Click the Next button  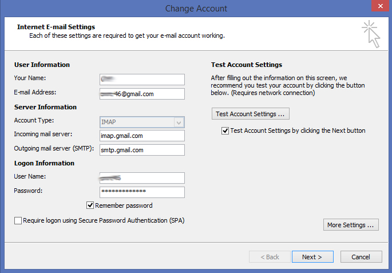tap(312, 257)
